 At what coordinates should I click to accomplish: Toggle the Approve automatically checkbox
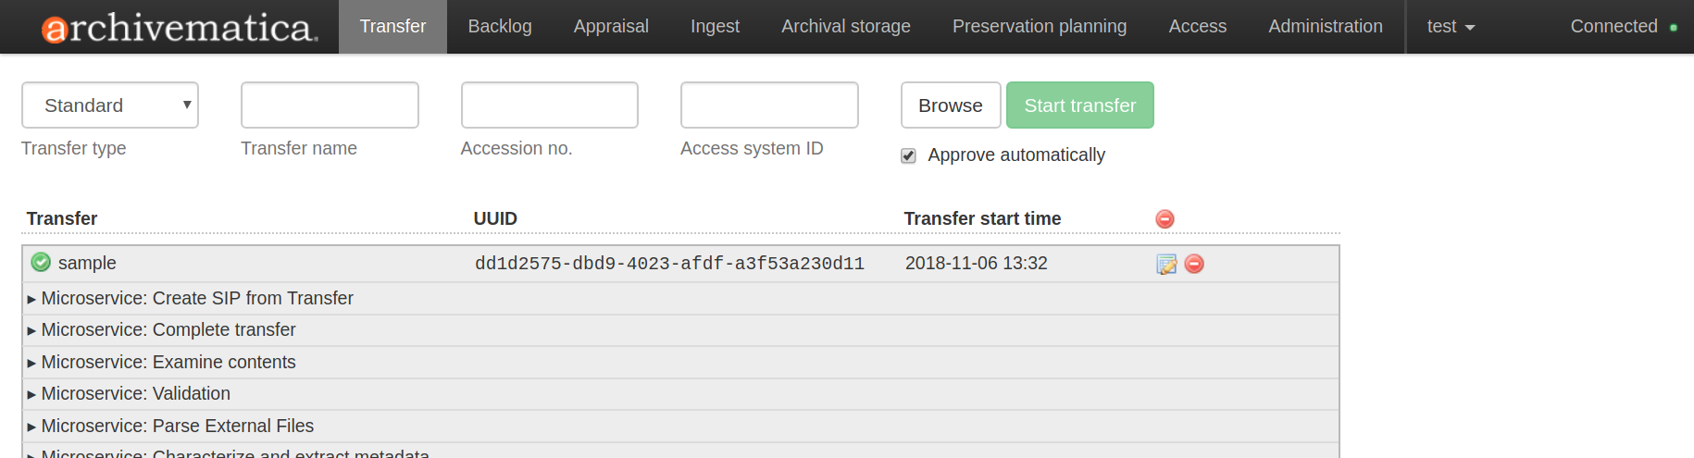point(909,155)
